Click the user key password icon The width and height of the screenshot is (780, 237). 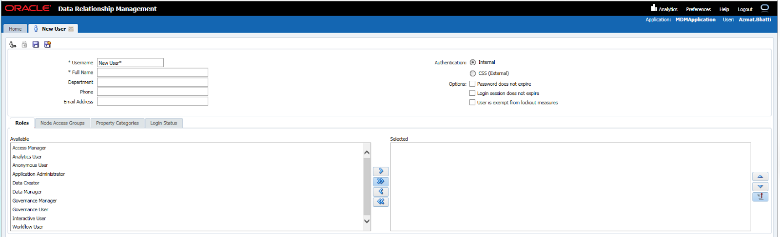13,44
